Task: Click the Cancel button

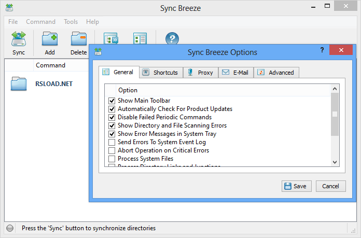Action: click(x=330, y=186)
